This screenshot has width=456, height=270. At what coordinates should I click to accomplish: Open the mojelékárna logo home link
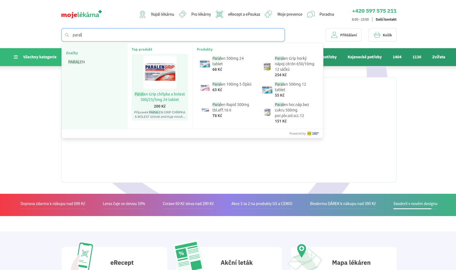pyautogui.click(x=82, y=14)
